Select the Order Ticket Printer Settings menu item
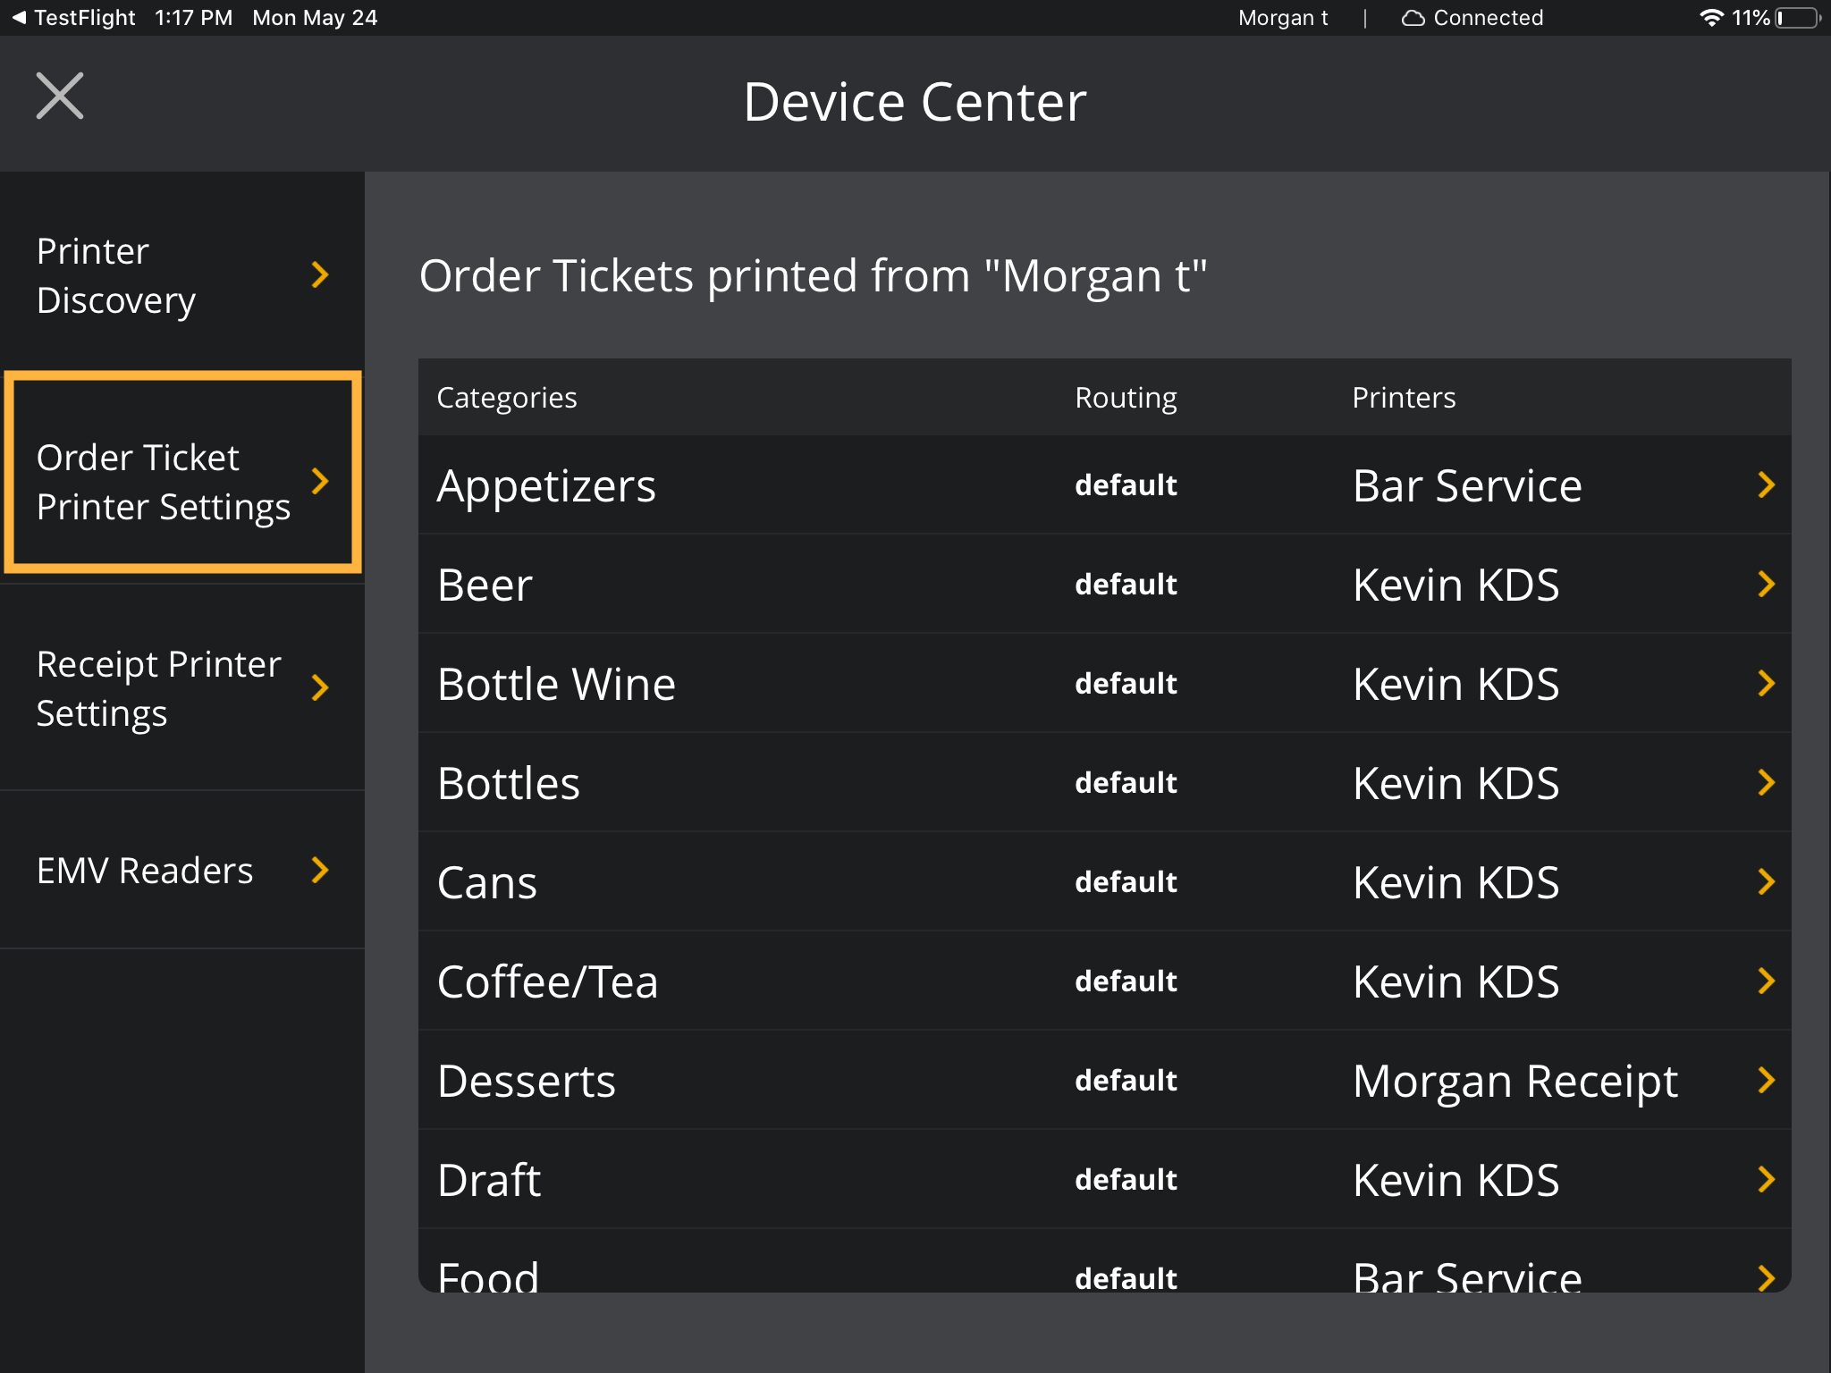This screenshot has width=1831, height=1373. [x=165, y=482]
